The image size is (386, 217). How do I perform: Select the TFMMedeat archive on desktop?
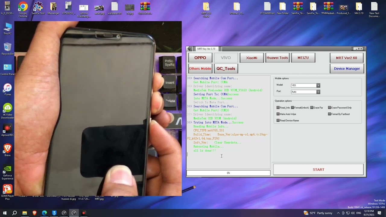[x=328, y=8]
